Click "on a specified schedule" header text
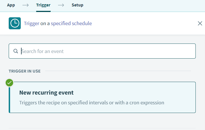This screenshot has width=205, height=130. click(66, 23)
